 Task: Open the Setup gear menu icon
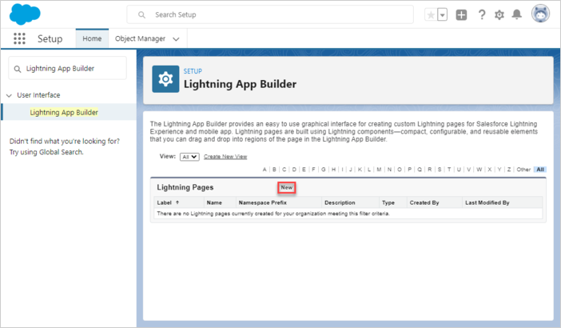pyautogui.click(x=499, y=15)
